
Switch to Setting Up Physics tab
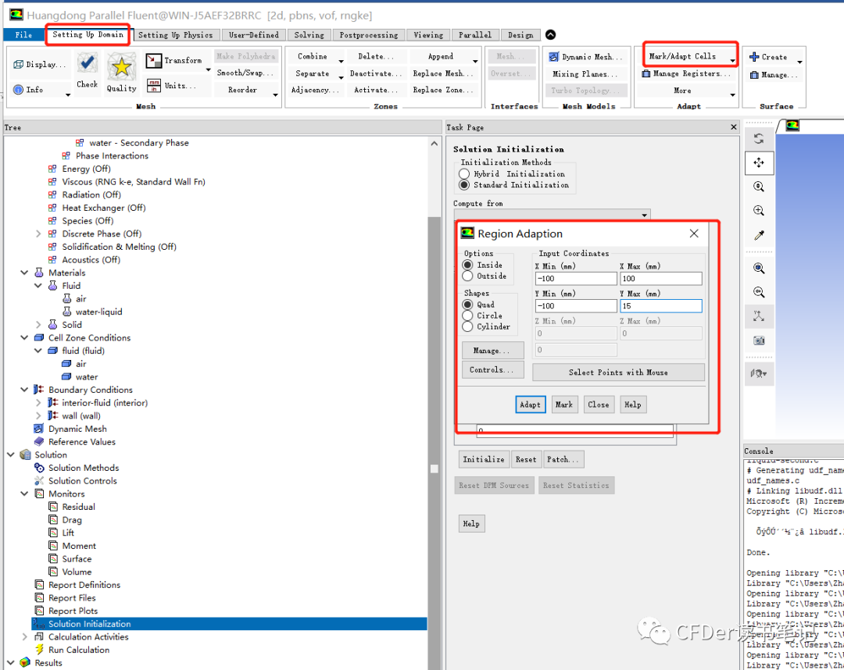click(176, 35)
